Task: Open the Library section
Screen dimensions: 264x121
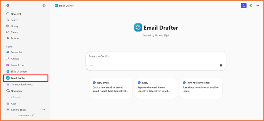Action: pos(14,26)
